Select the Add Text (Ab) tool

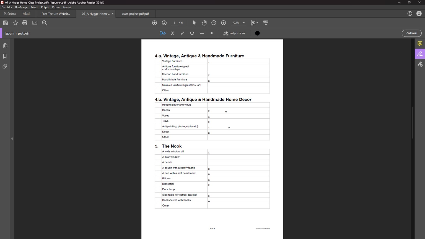point(163,33)
